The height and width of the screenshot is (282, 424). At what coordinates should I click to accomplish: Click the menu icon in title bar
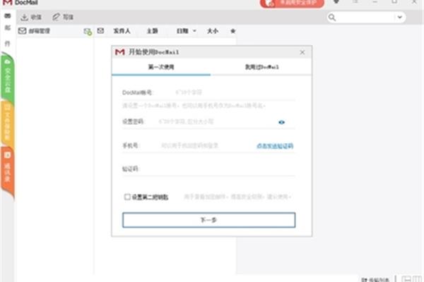(x=355, y=2)
